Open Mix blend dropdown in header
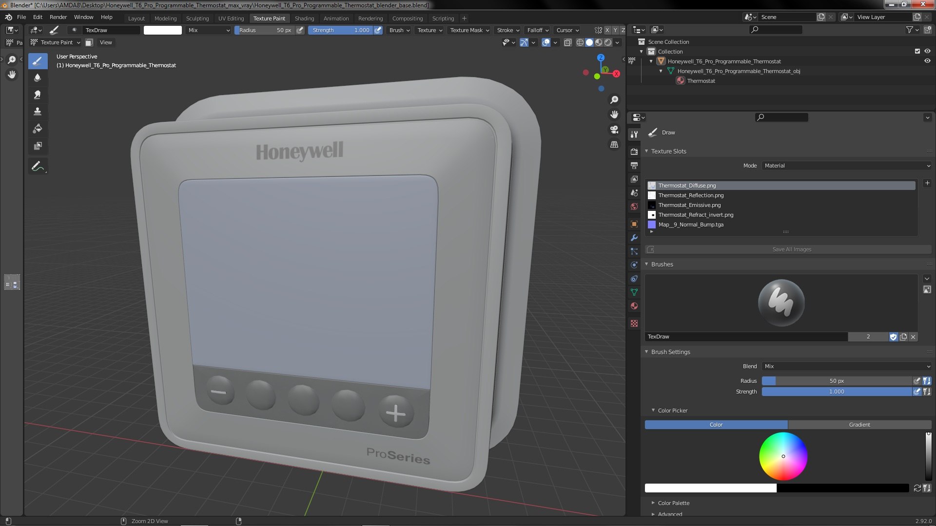936x526 pixels. point(209,30)
